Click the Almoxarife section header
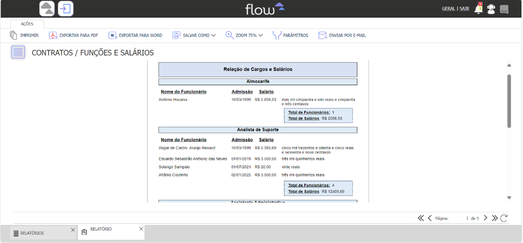 click(x=258, y=82)
